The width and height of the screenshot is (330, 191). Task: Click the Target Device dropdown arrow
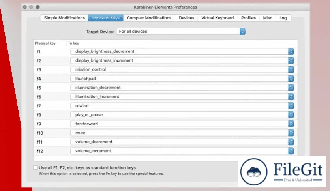click(242, 31)
